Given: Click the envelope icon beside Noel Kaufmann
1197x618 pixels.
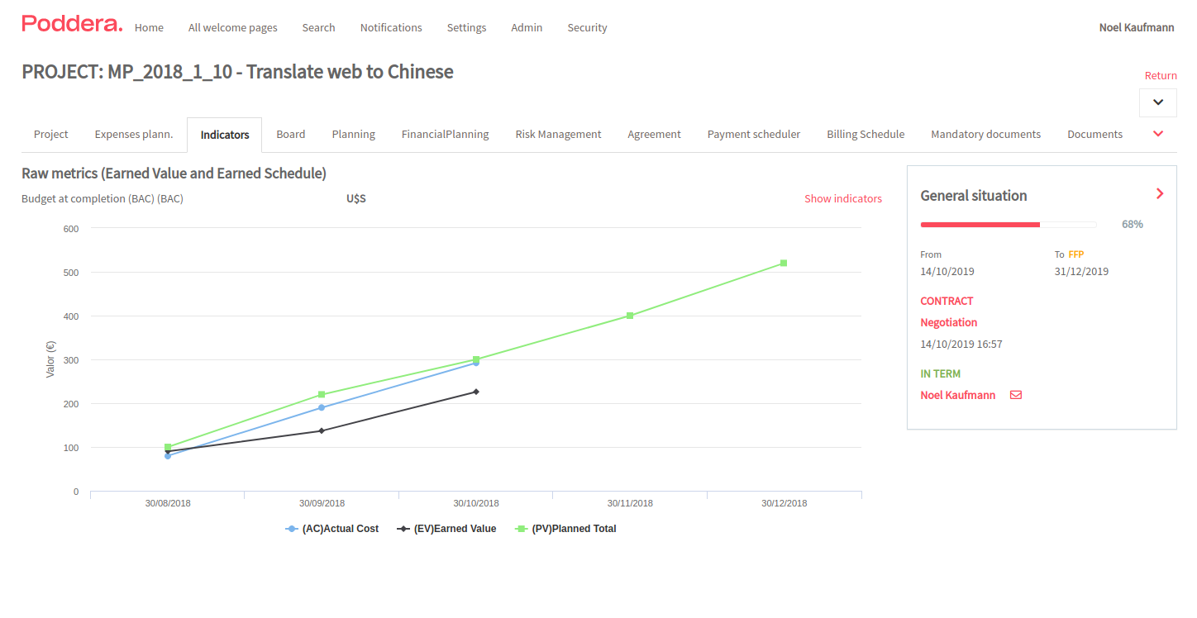Looking at the screenshot, I should click(1016, 395).
